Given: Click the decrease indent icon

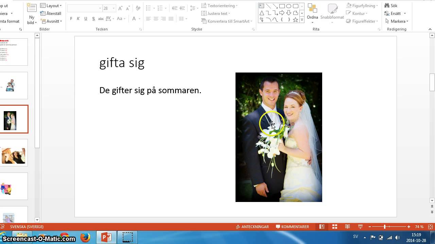Looking at the screenshot, I should tap(175, 8).
